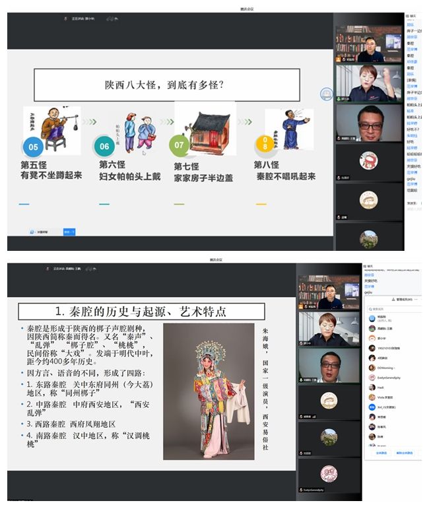Click the 06 teal circle on the slide

[104, 146]
